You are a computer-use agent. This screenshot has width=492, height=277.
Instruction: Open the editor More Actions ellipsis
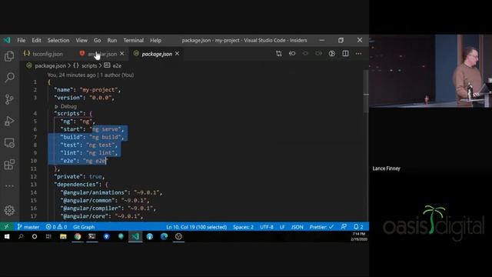click(x=358, y=54)
